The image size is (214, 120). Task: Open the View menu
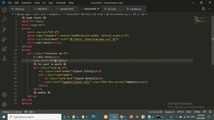37,3
